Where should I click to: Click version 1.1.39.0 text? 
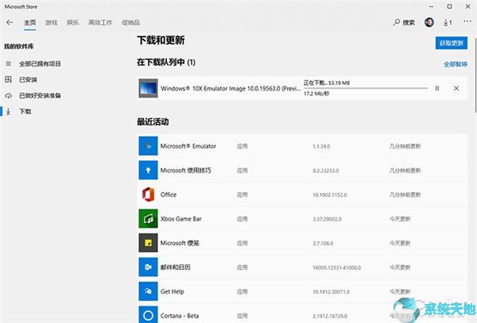coord(321,146)
